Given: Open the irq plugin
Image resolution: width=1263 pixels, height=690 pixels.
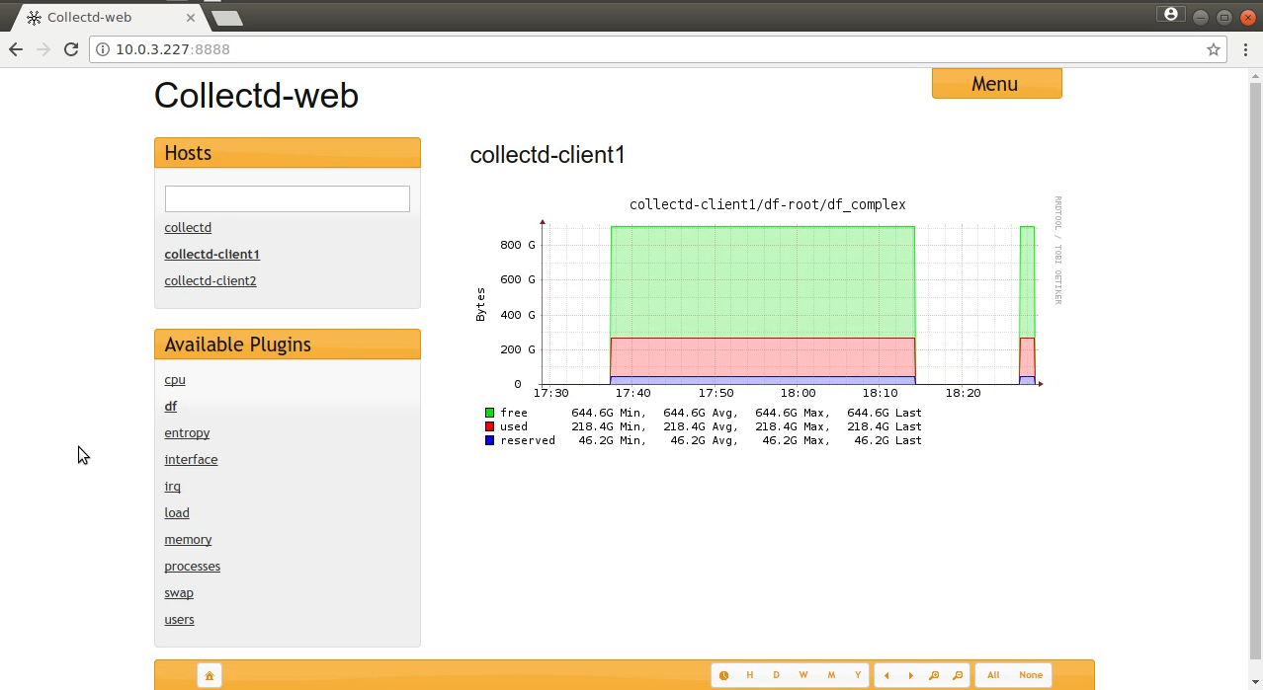Looking at the screenshot, I should point(172,486).
